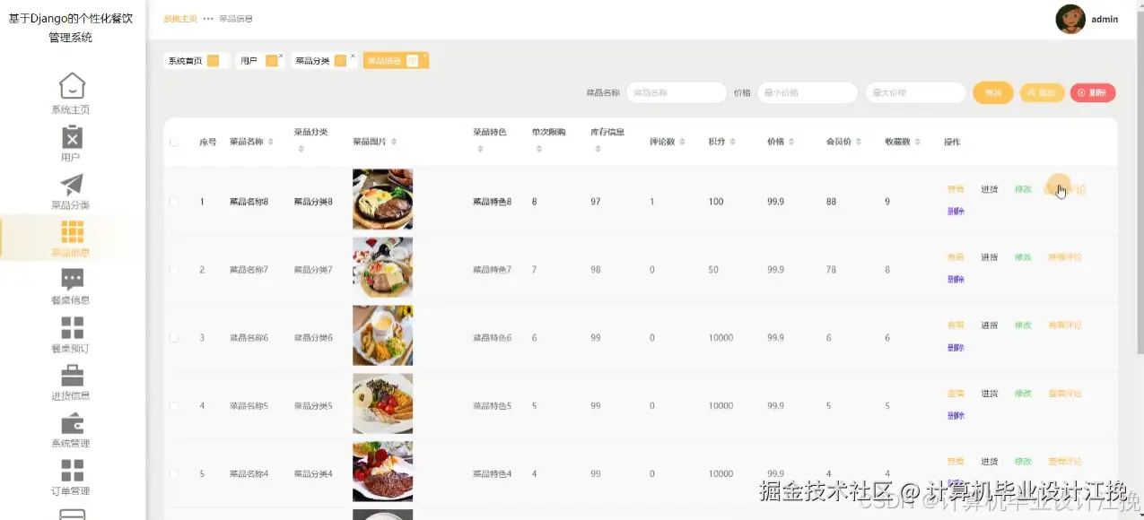Select 菜品信息 grid icon in sidebar
This screenshot has width=1144, height=520.
click(72, 232)
